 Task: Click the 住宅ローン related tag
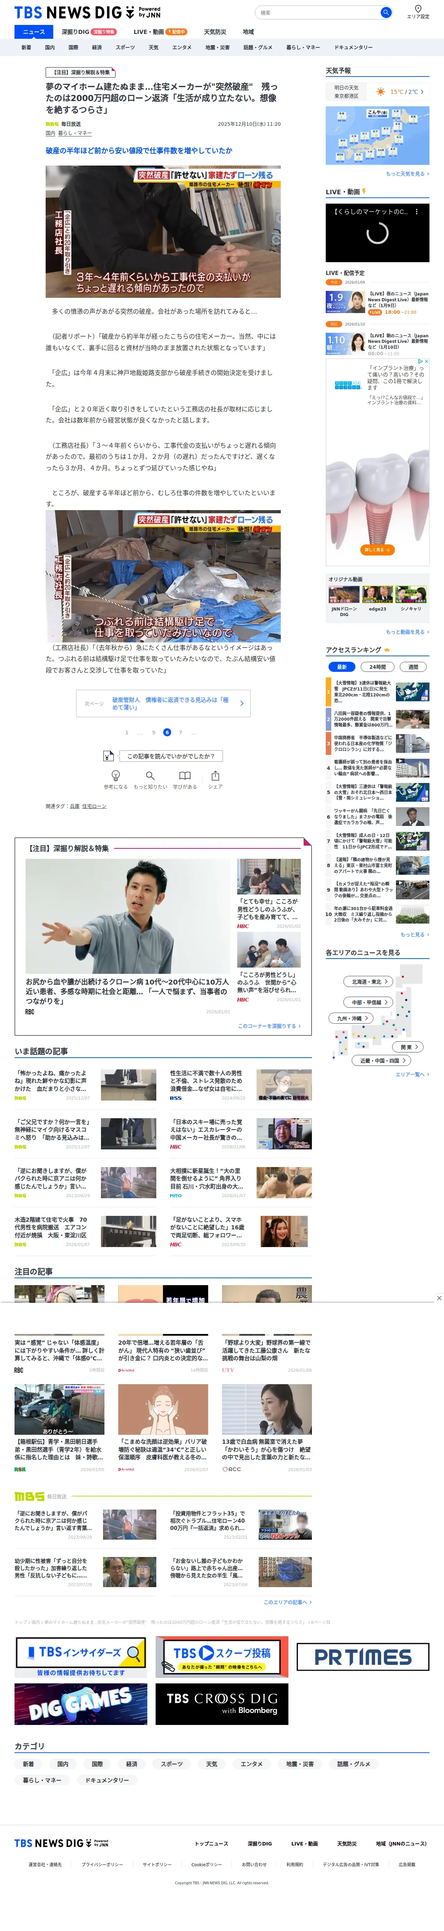pyautogui.click(x=94, y=807)
